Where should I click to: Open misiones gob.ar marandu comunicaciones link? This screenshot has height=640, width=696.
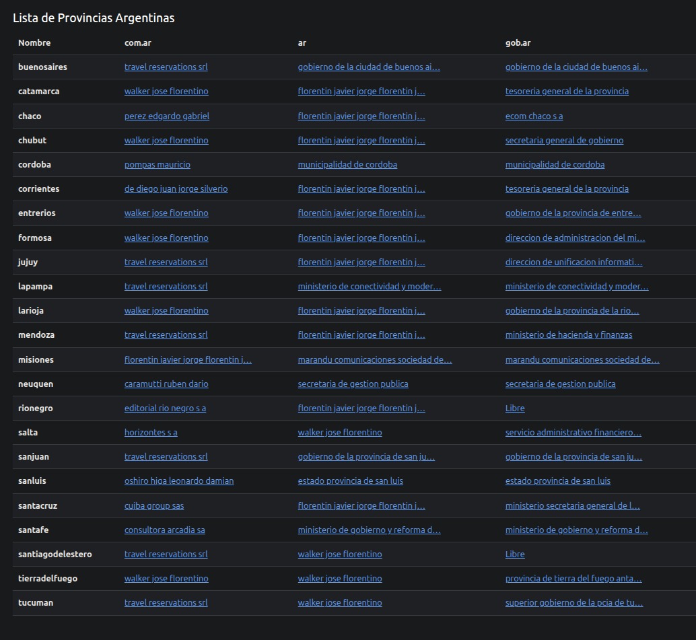582,360
